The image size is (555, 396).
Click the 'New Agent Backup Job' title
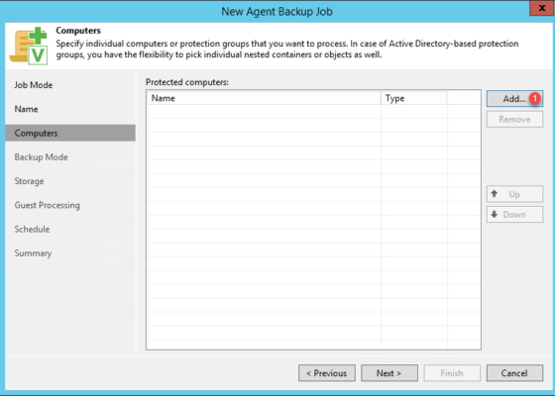[x=277, y=11]
